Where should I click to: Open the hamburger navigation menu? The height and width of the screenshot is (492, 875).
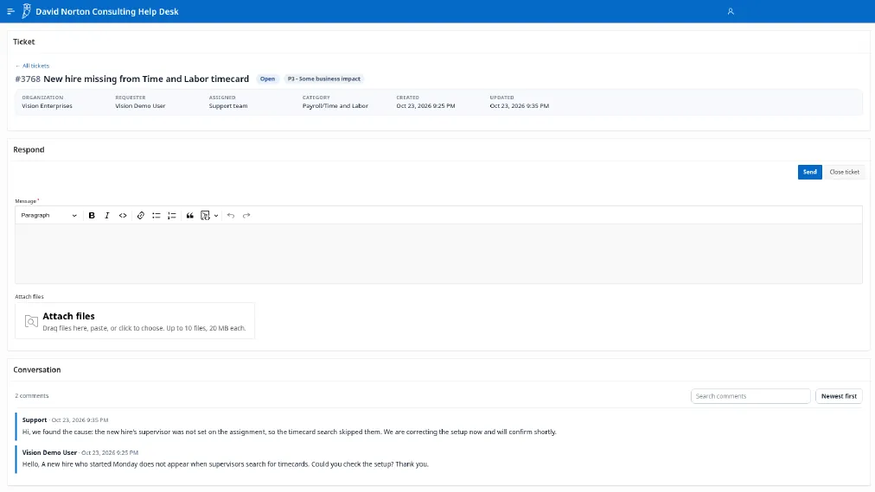pyautogui.click(x=10, y=11)
